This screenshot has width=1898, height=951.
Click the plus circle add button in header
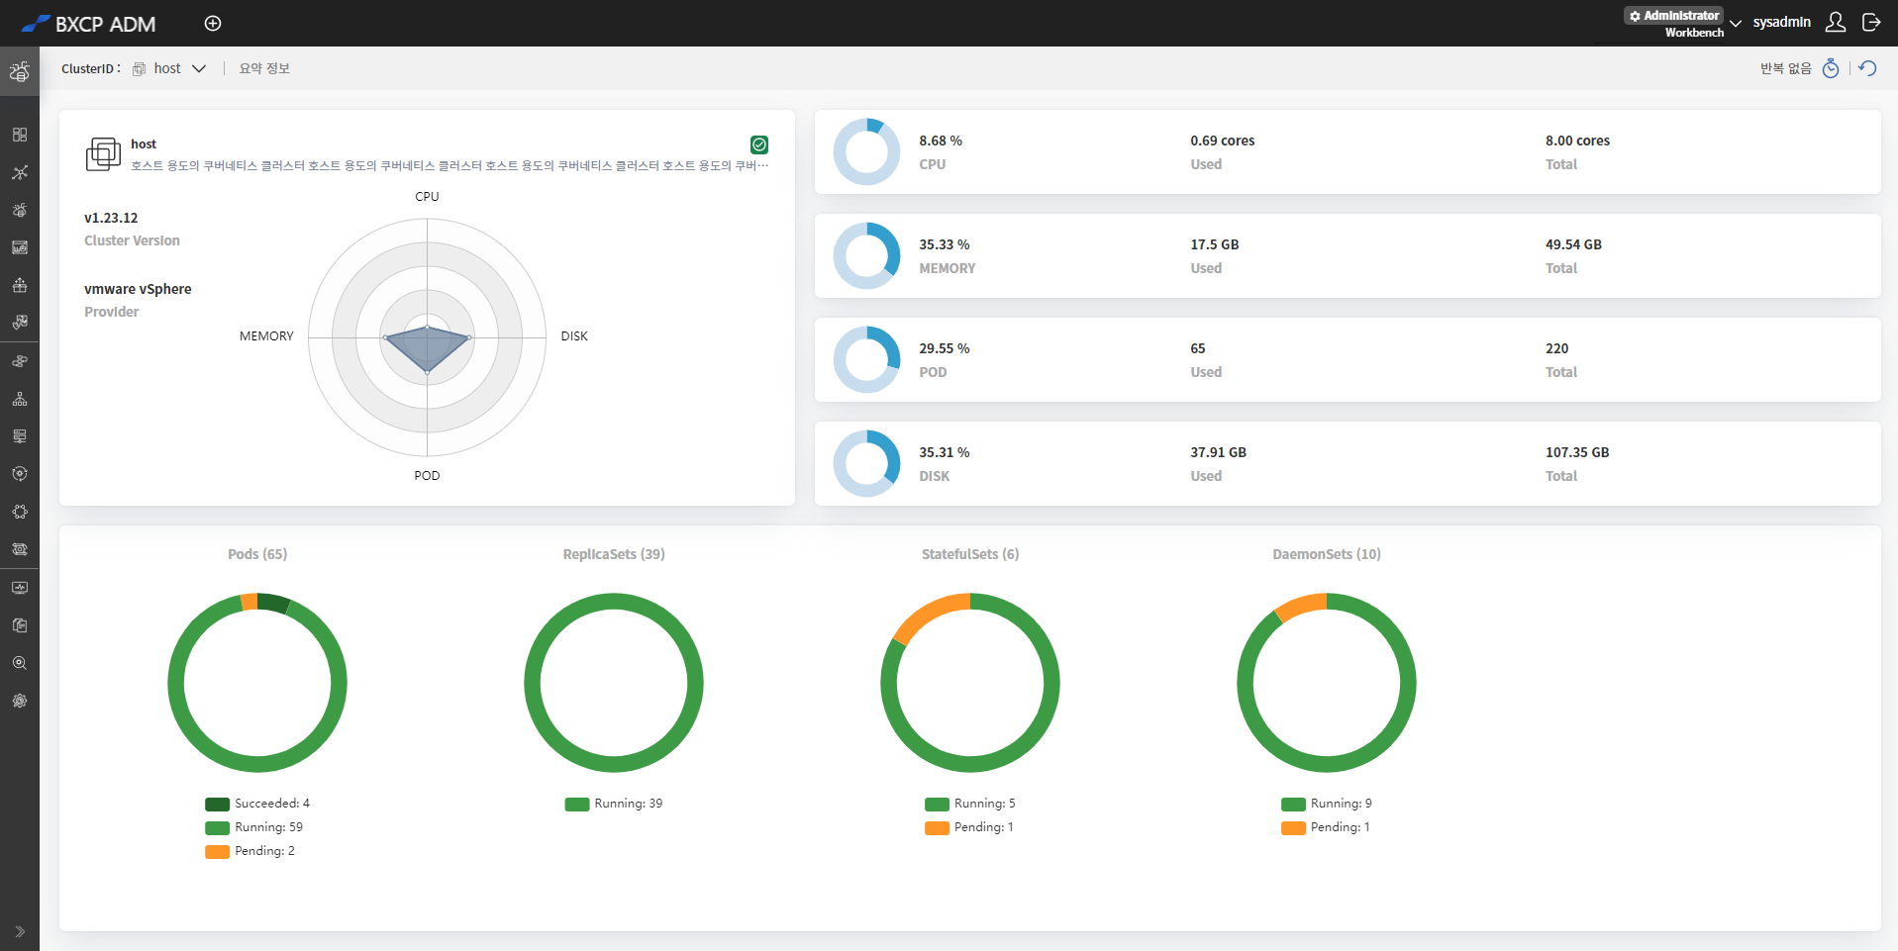click(213, 23)
